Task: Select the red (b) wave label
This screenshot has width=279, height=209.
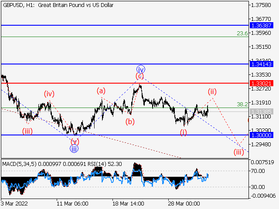Action: tap(130, 122)
